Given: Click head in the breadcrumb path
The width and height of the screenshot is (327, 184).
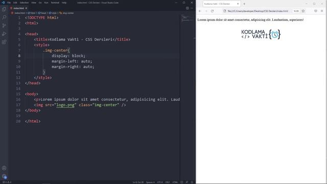Looking at the screenshot, I should point(43,13).
